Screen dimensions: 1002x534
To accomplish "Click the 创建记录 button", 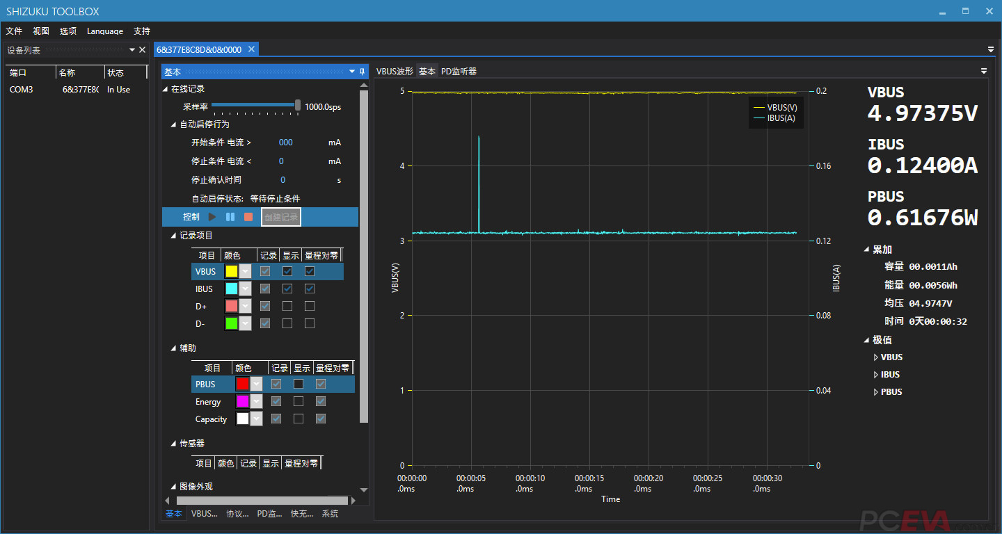I will 281,217.
